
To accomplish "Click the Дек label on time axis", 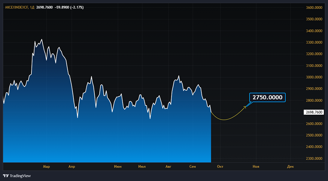I will 290,167.
